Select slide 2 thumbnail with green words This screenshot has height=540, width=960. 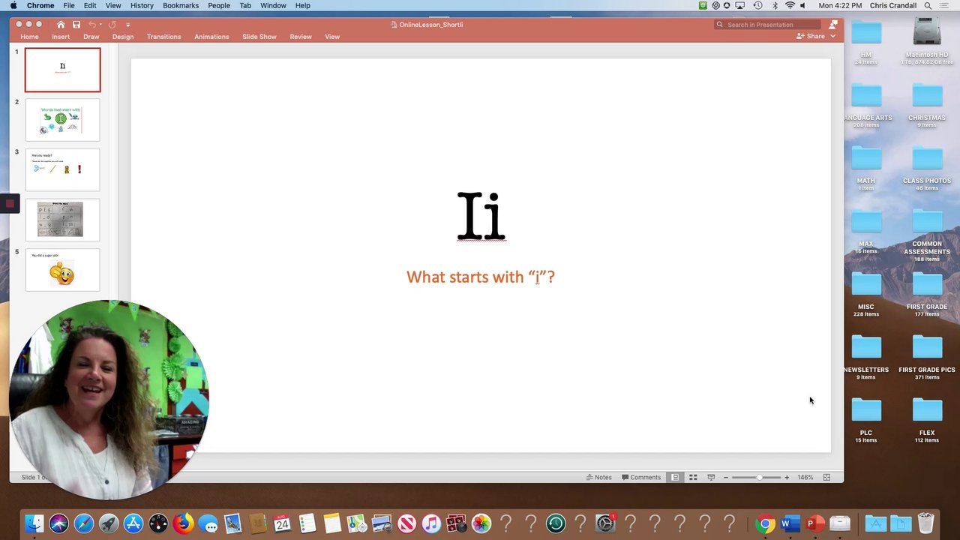pos(62,120)
